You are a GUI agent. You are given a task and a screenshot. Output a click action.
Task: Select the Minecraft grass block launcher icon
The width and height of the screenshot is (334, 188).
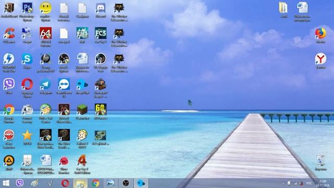pyautogui.click(x=82, y=110)
